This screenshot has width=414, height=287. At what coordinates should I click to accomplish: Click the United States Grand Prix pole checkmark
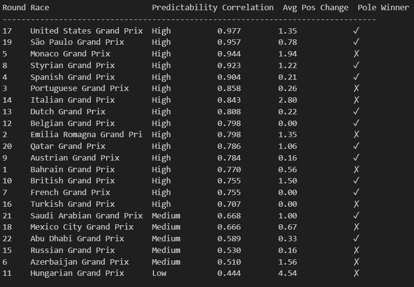click(356, 31)
